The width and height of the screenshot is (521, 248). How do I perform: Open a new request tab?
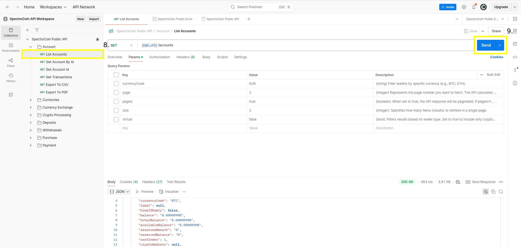pos(249,19)
